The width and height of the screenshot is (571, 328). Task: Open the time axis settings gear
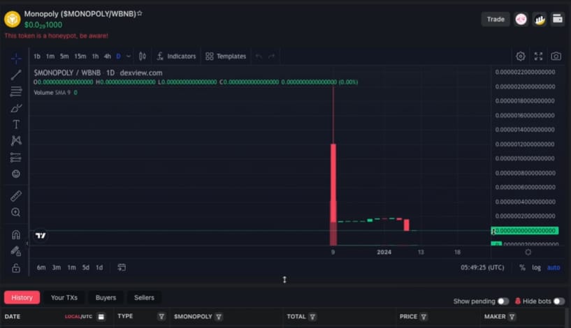pyautogui.click(x=528, y=252)
